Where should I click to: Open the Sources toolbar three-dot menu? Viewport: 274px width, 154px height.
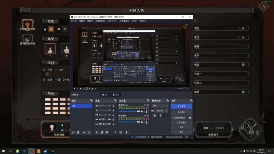click(115, 132)
